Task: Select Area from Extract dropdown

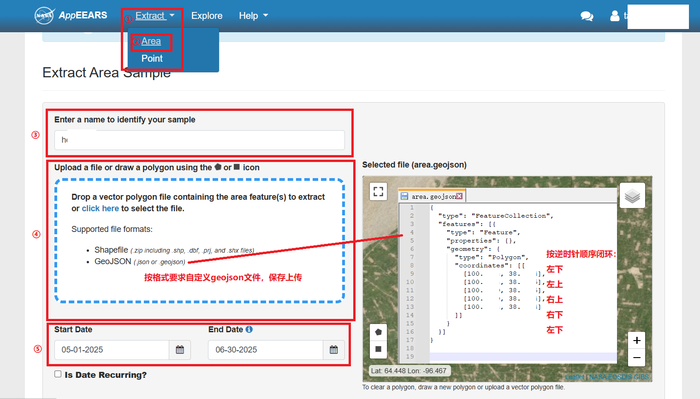Action: pos(151,41)
